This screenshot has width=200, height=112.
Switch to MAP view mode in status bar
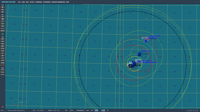[x=87, y=110]
